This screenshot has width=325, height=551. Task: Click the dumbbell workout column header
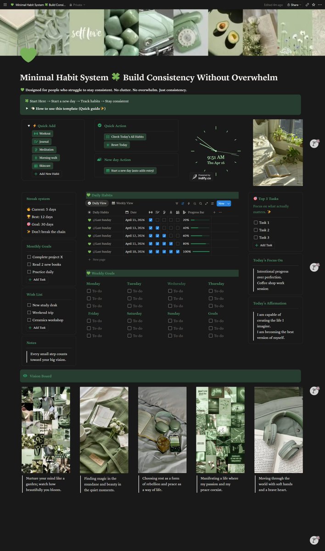pyautogui.click(x=151, y=212)
